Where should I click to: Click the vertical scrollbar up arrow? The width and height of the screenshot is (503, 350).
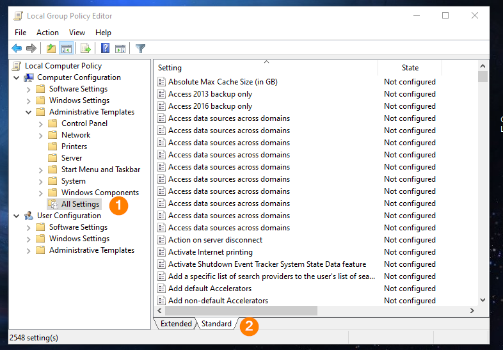tap(483, 66)
